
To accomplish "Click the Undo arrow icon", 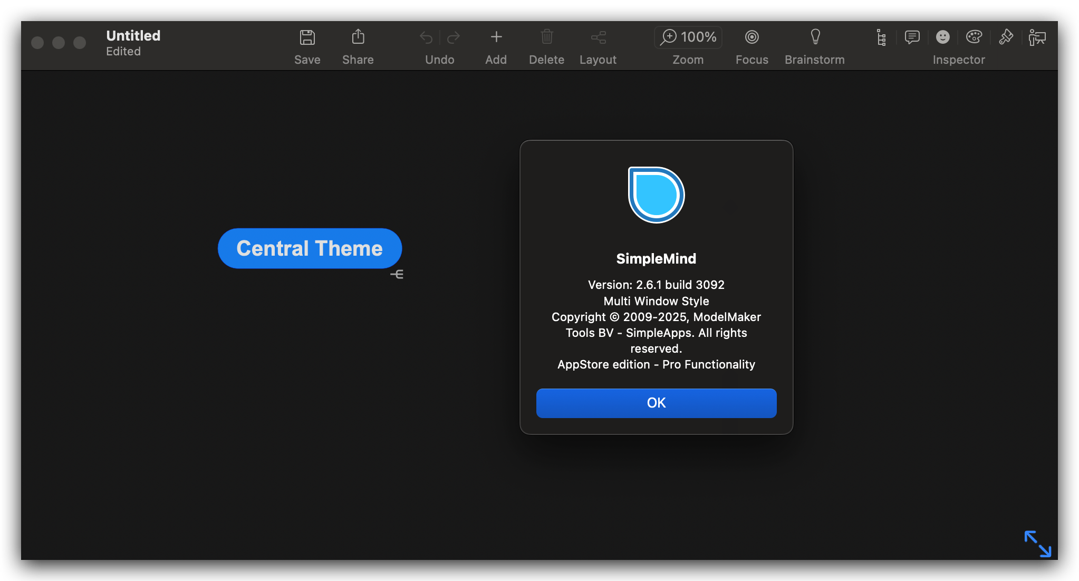I will 426,37.
